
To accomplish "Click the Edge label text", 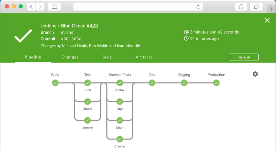I will point(120,109).
